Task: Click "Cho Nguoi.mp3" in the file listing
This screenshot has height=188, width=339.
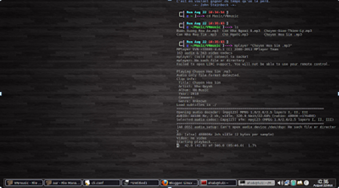Action: [235, 34]
